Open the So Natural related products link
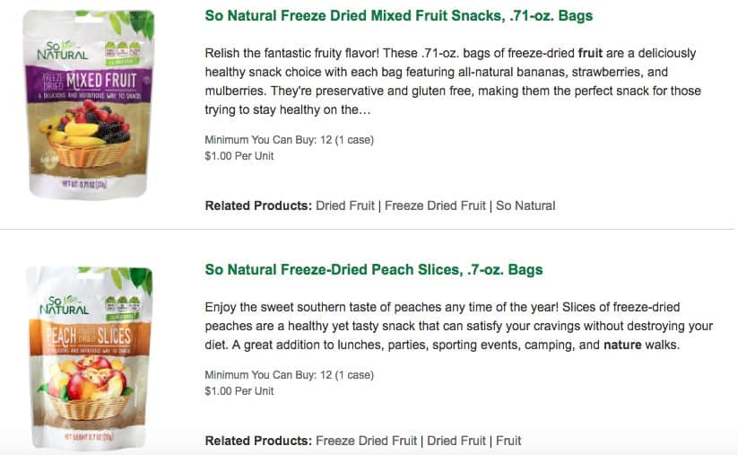 tap(525, 206)
